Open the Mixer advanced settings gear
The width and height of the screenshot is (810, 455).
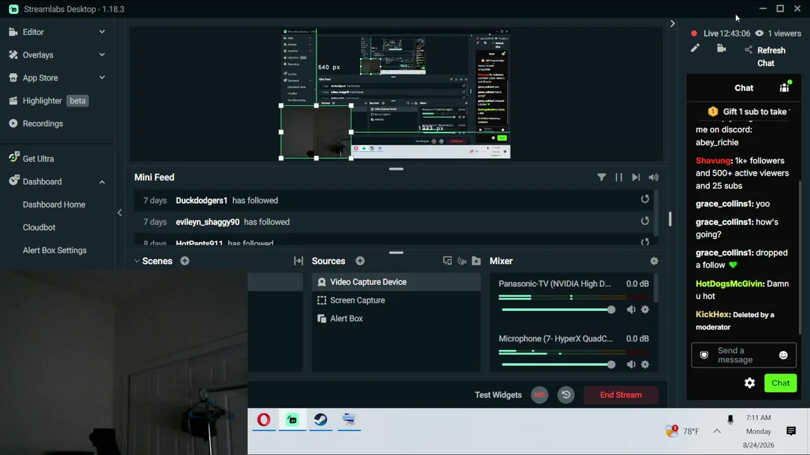(x=654, y=261)
